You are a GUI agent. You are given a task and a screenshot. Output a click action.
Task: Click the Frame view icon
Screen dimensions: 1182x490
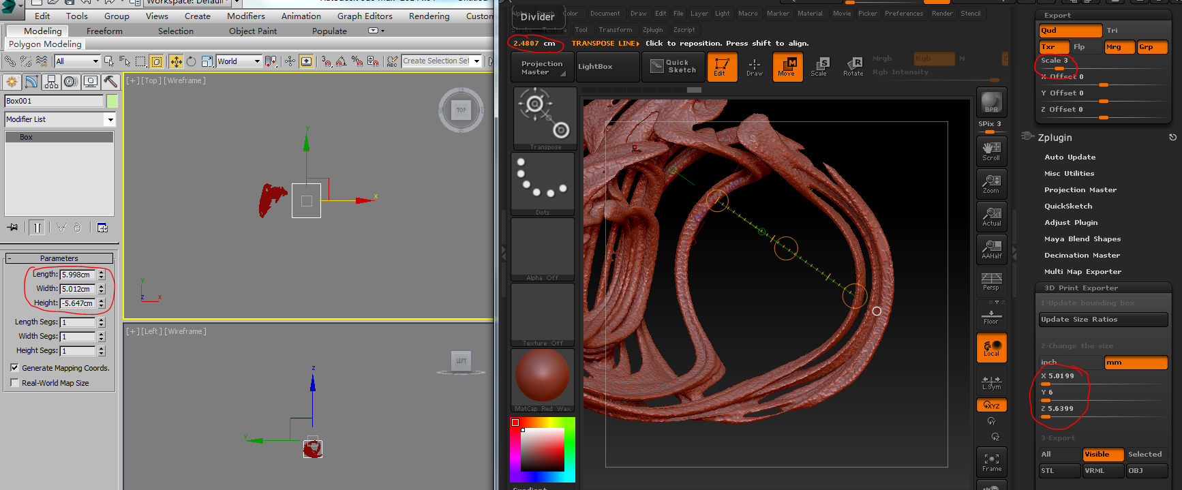point(991,462)
